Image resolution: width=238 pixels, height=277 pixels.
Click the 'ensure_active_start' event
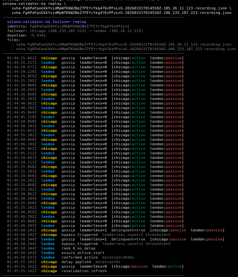[x=83, y=253]
